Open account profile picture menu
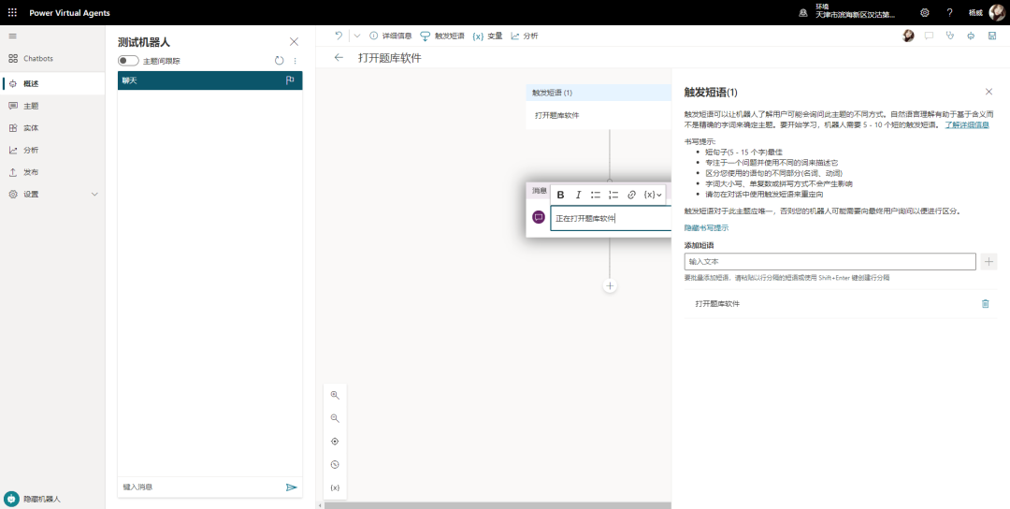This screenshot has height=509, width=1010. click(x=996, y=12)
